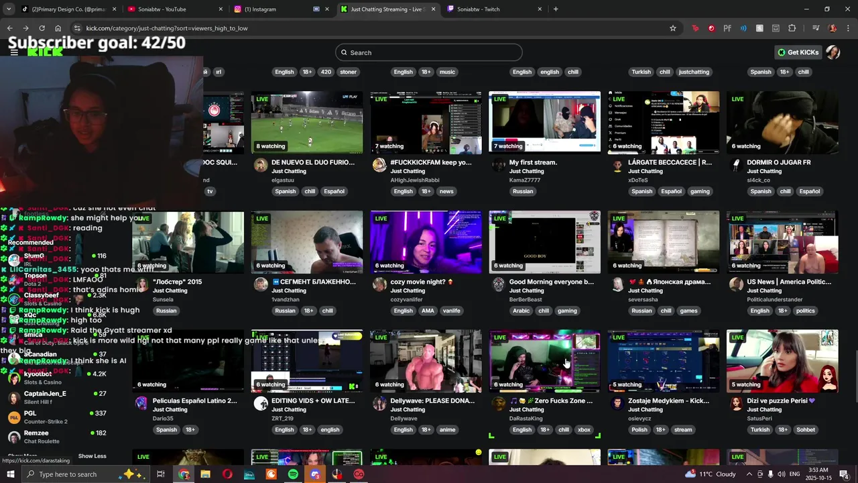858x483 pixels.
Task: Close the Just Chatting Streaming tab
Action: click(x=434, y=9)
